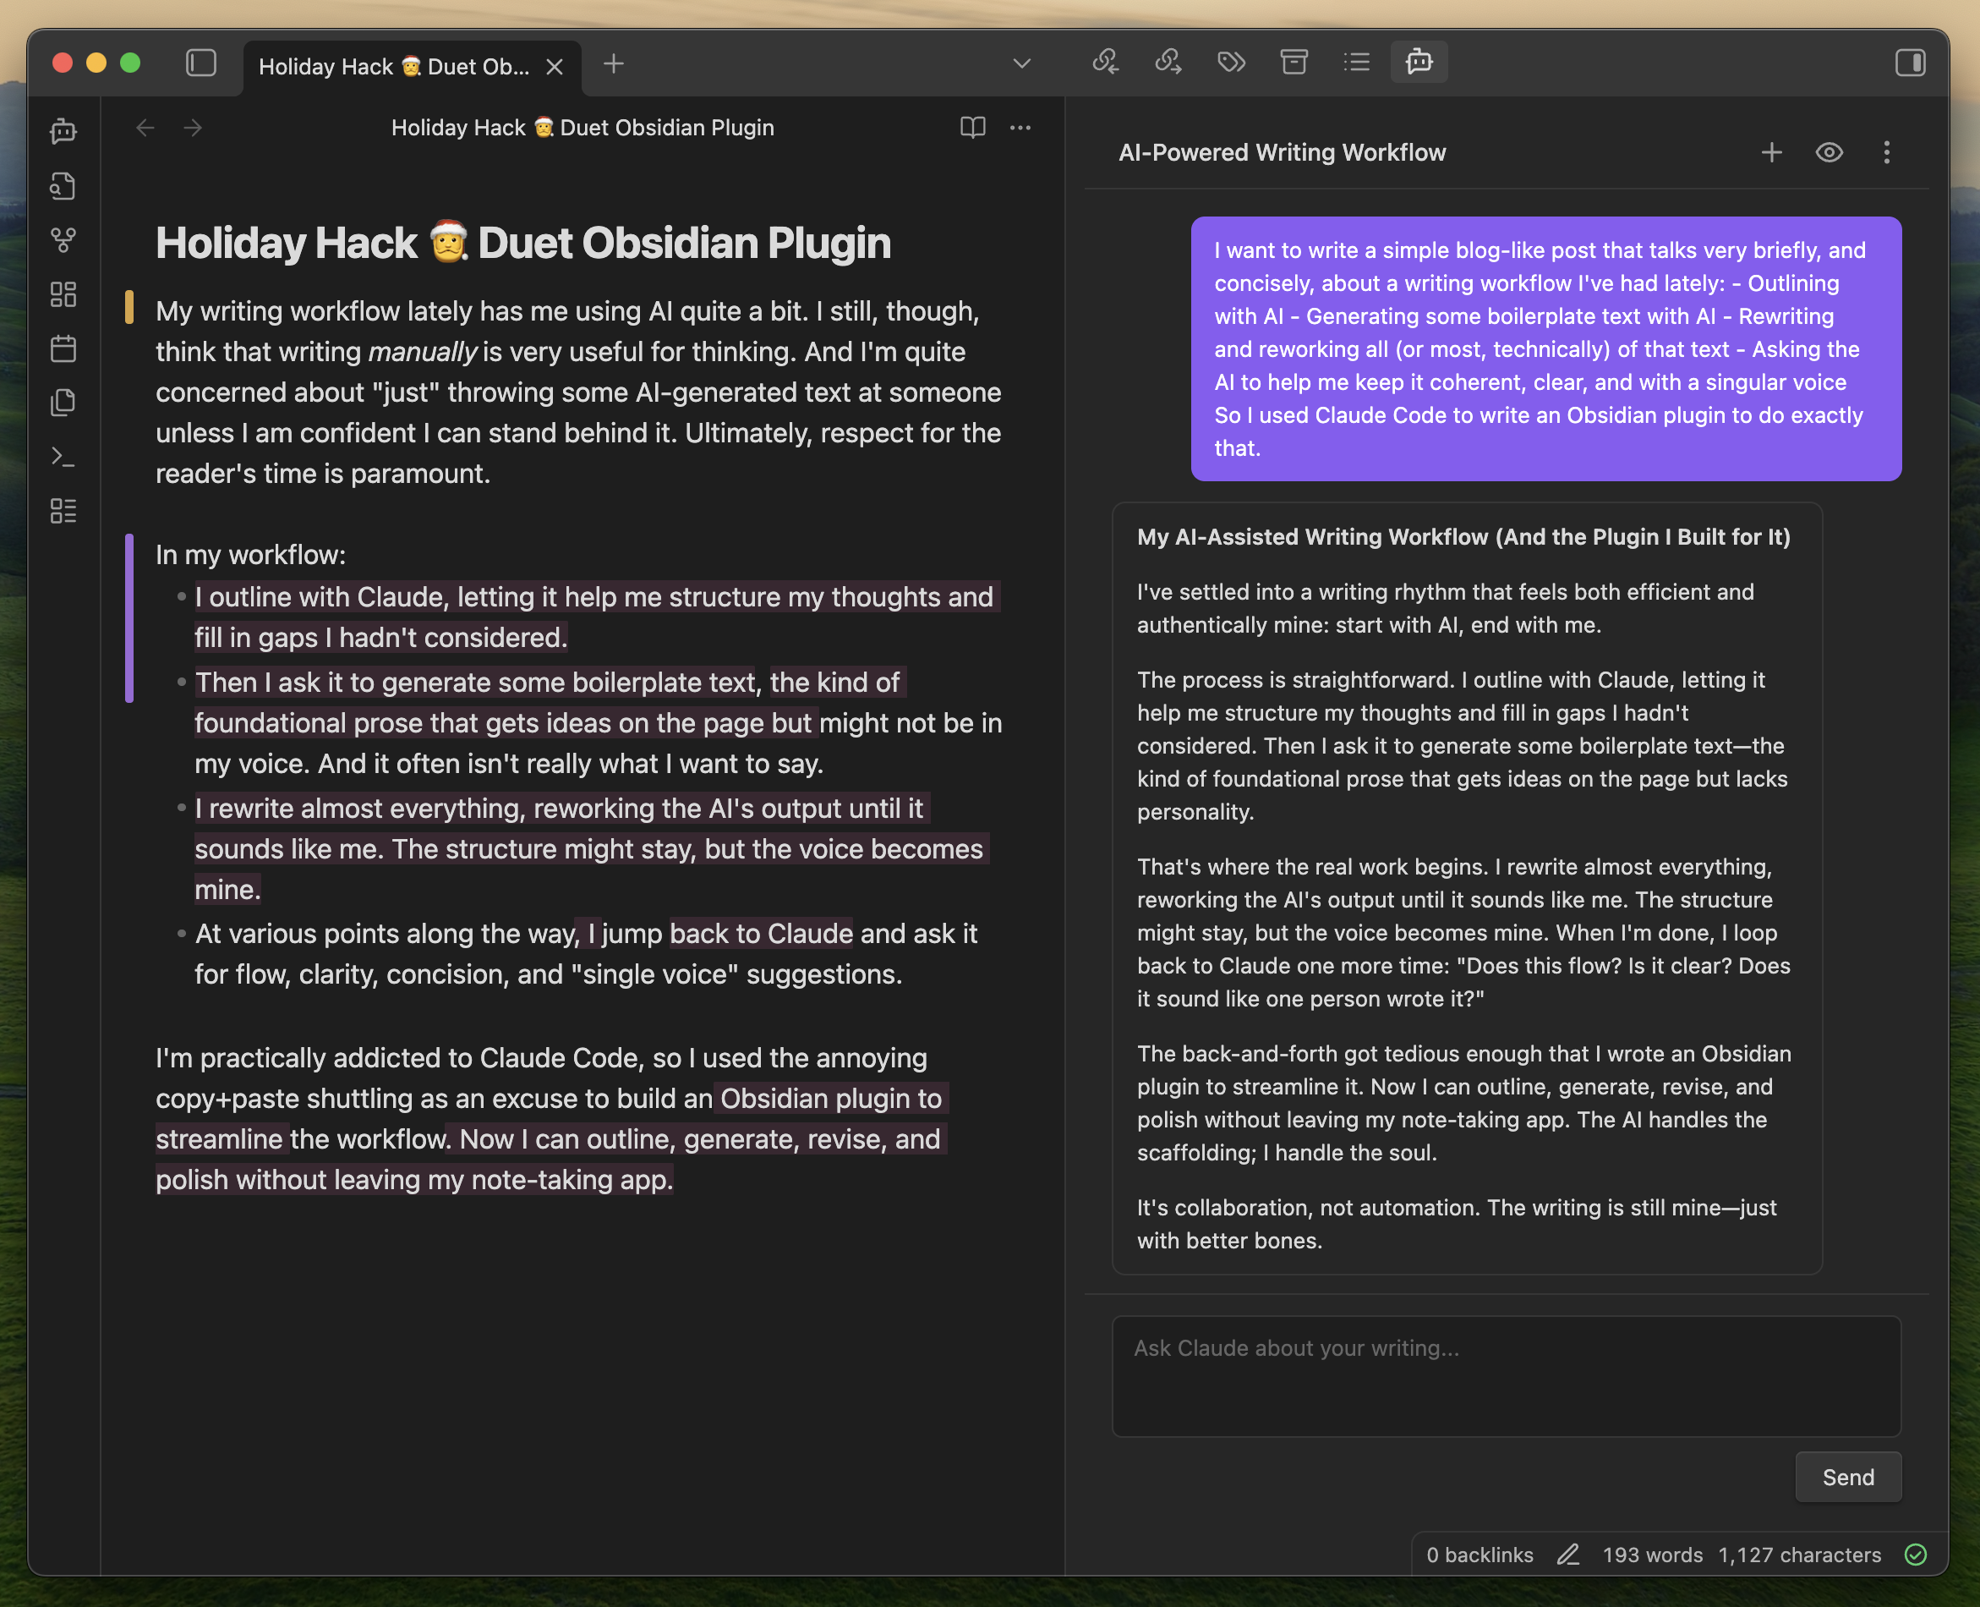The image size is (1980, 1607).
Task: Focus the Ask Claude about your writing field
Action: tap(1506, 1375)
